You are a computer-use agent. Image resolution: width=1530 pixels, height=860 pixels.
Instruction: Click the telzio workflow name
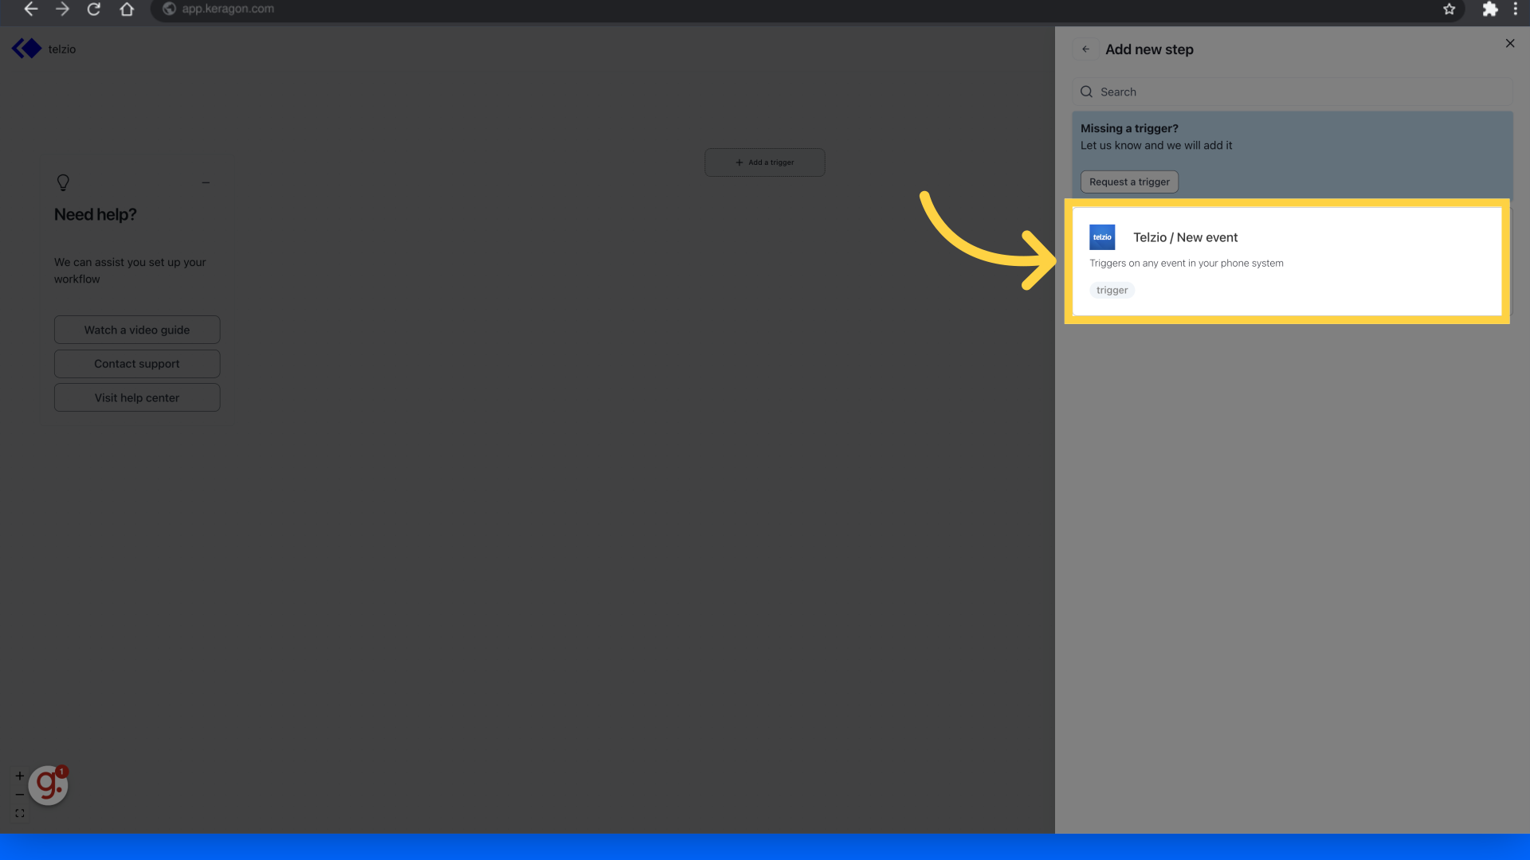[62, 49]
